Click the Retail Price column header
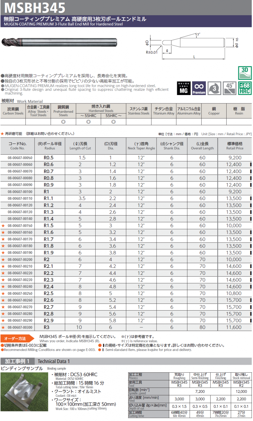The height and width of the screenshot is (421, 253). (235, 146)
